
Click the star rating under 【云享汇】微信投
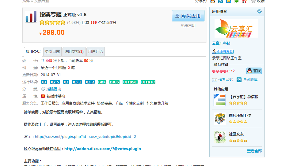[238, 103]
